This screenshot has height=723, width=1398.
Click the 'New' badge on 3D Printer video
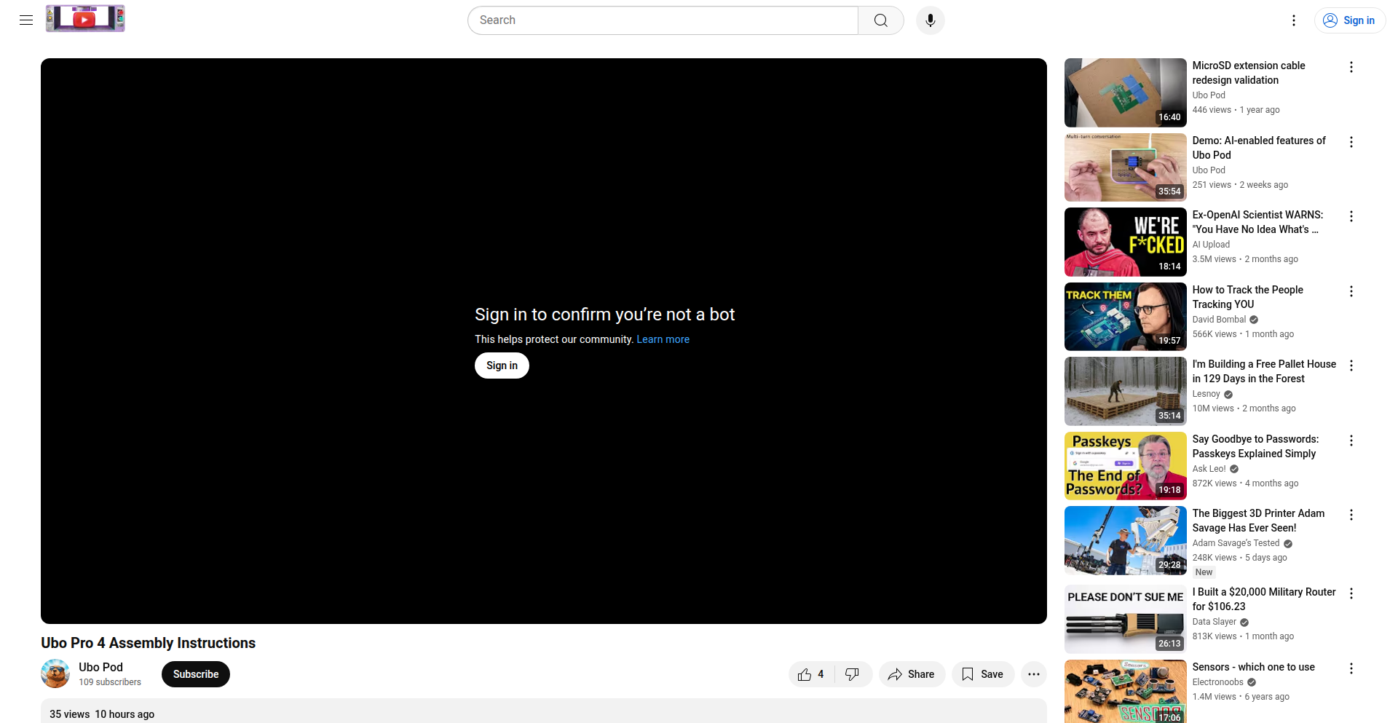tap(1204, 572)
